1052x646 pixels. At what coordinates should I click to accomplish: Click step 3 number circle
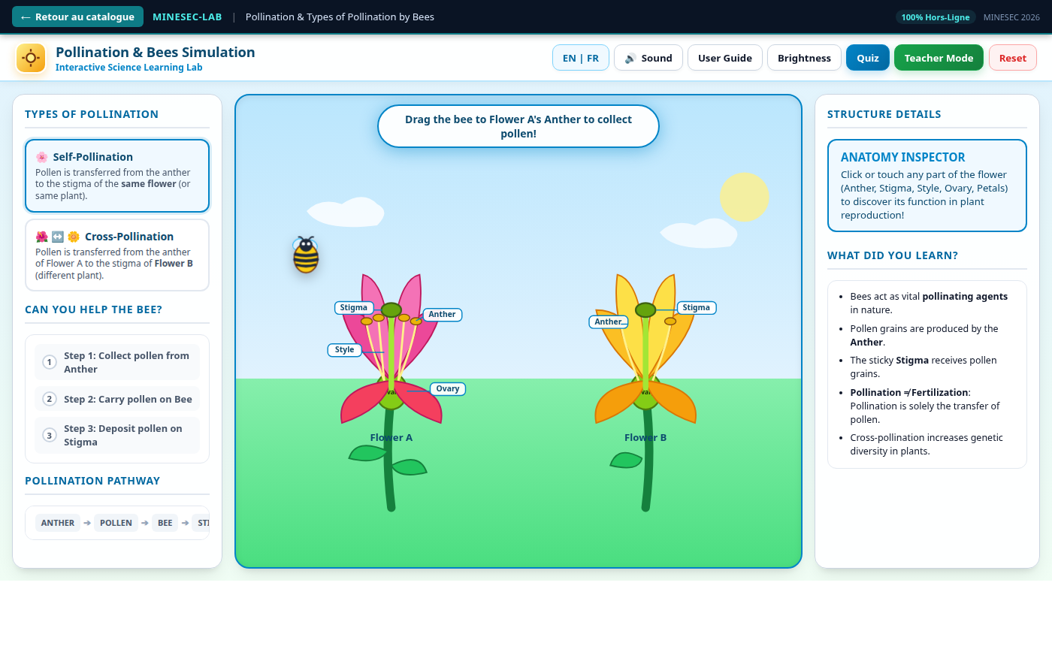coord(50,435)
